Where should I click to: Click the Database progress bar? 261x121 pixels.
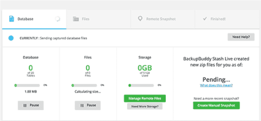tap(27, 86)
